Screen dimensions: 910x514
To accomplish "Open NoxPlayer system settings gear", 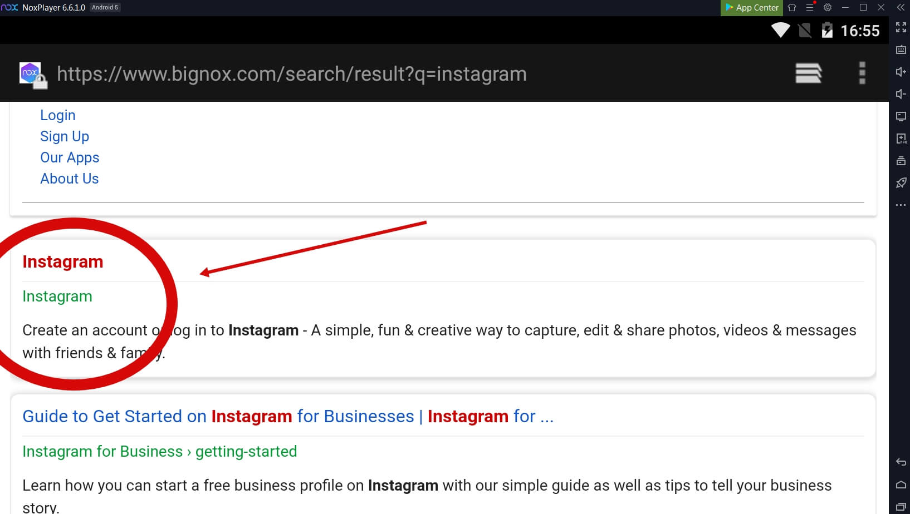I will [828, 7].
